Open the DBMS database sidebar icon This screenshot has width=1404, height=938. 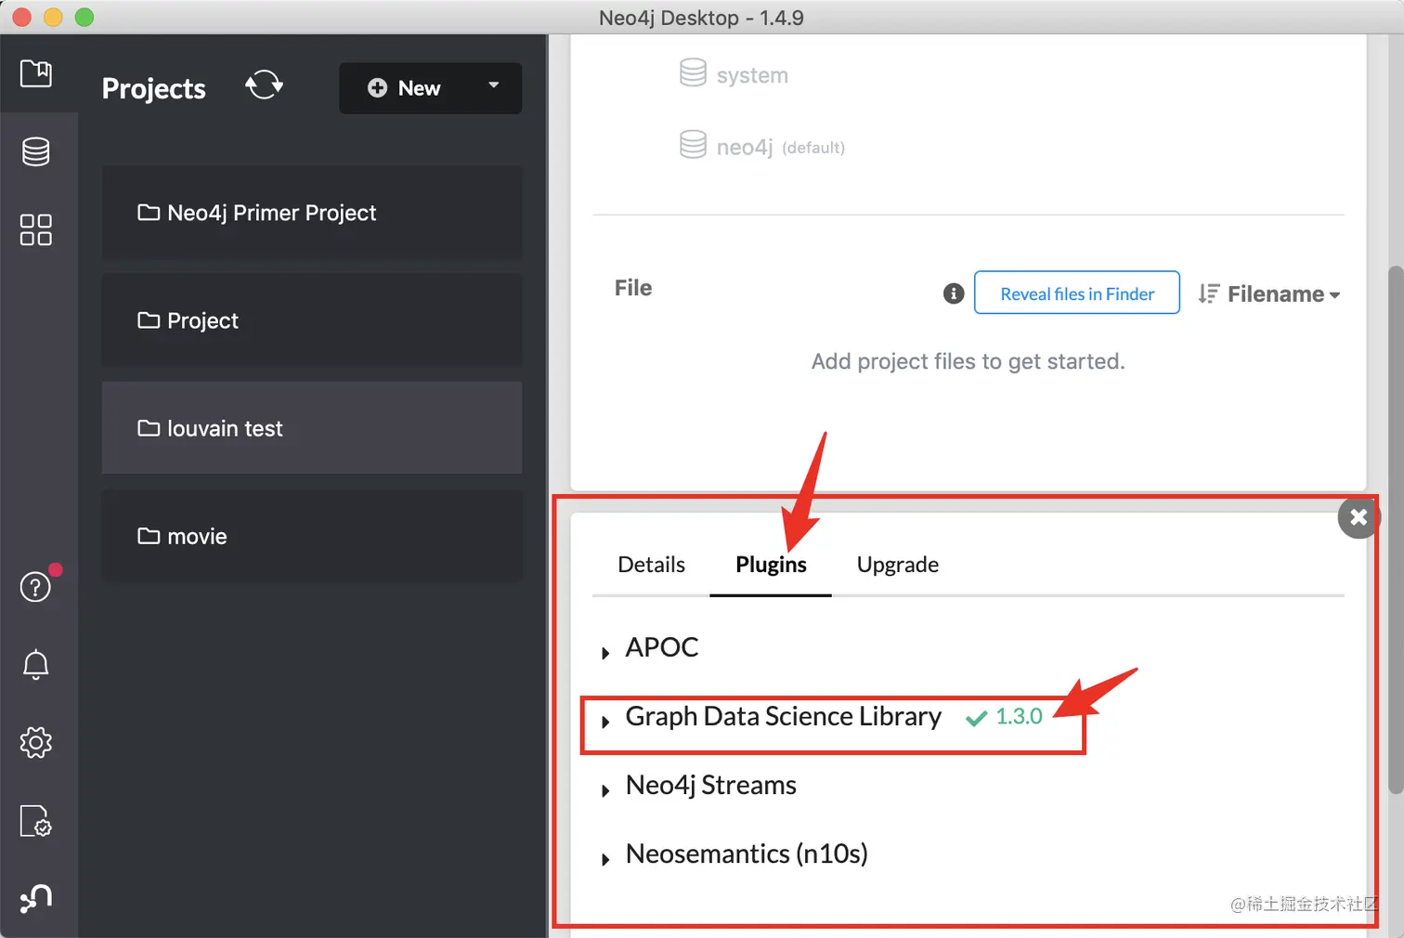tap(36, 151)
